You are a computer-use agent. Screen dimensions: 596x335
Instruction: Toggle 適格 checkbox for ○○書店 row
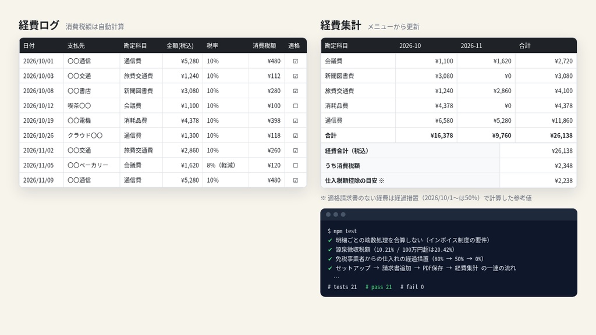295,91
